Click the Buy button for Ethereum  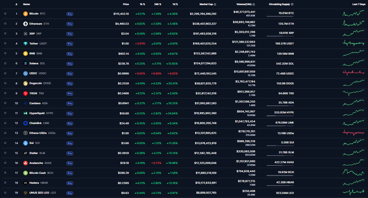(70, 24)
